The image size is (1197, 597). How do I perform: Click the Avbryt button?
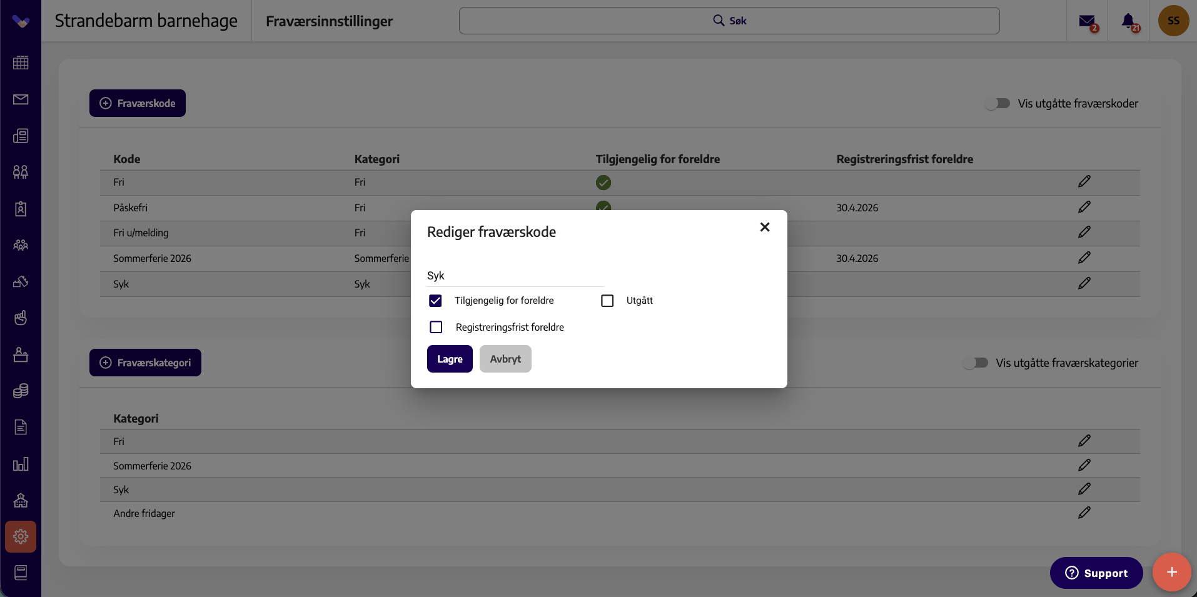coord(505,359)
